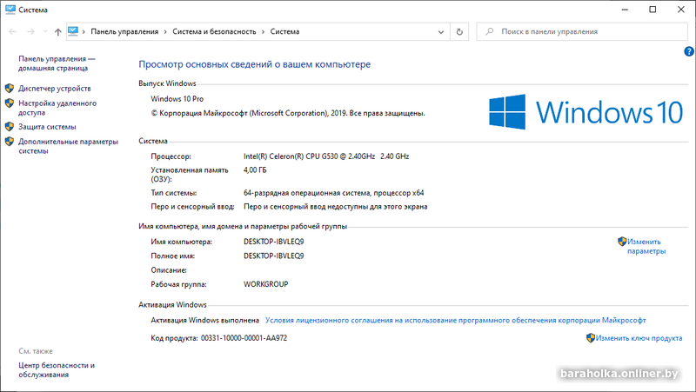Screen dimensions: 696x392
Task: Open recent locations dropdown arrow
Action: click(x=45, y=31)
